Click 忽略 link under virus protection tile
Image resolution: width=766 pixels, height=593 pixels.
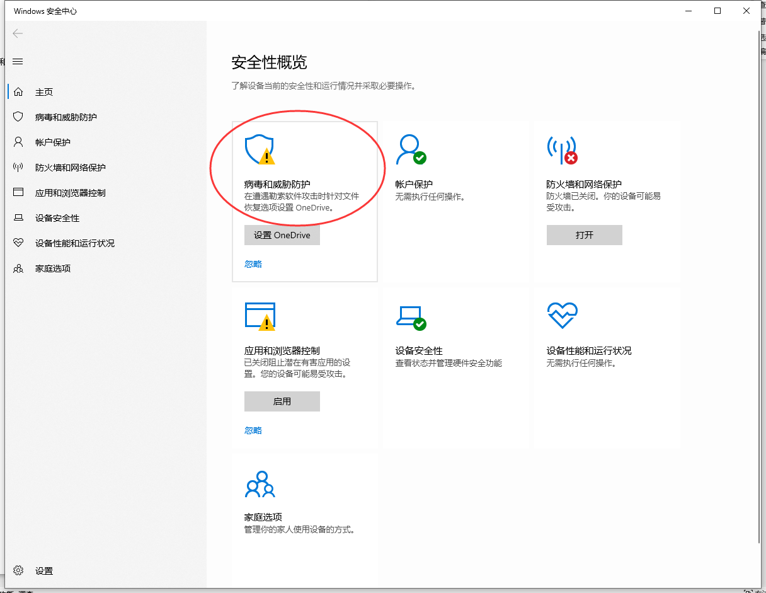tap(253, 264)
